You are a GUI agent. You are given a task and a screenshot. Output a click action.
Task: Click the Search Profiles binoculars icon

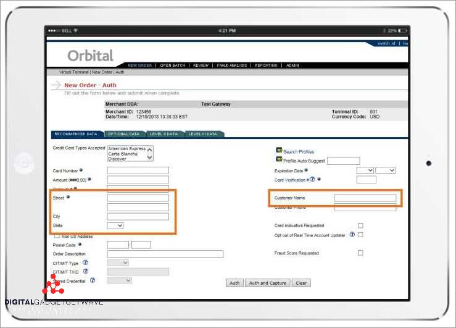(x=279, y=150)
